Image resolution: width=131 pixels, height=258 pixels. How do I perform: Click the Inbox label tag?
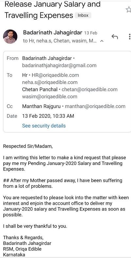coord(83,15)
